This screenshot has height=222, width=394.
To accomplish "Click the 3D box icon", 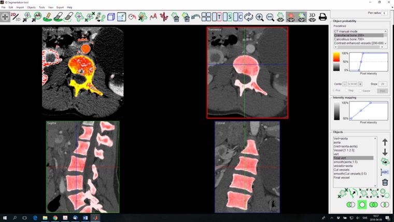I will [111, 17].
